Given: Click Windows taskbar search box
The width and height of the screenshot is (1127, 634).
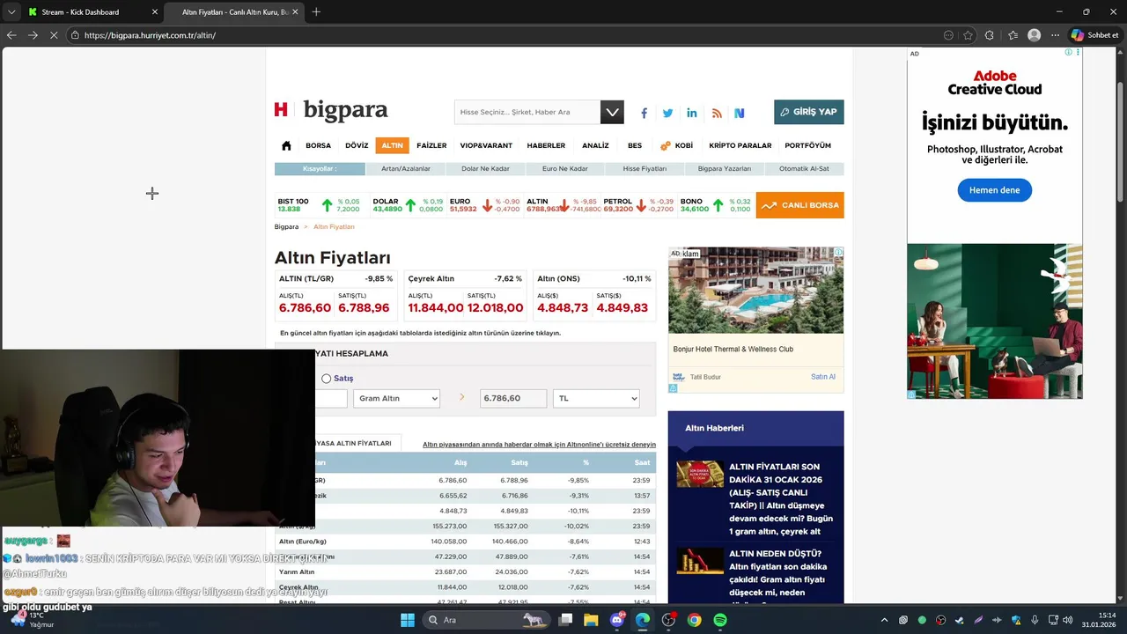Looking at the screenshot, I should click(x=485, y=620).
